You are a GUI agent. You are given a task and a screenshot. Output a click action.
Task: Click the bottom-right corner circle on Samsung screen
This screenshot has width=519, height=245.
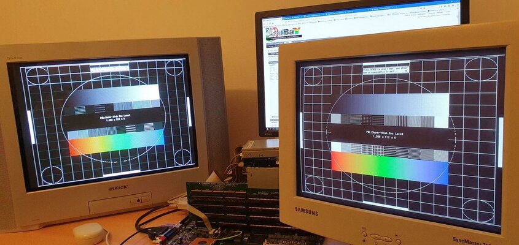pyautogui.click(x=478, y=211)
